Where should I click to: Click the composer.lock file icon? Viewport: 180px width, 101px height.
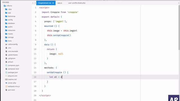click(x=6, y=69)
